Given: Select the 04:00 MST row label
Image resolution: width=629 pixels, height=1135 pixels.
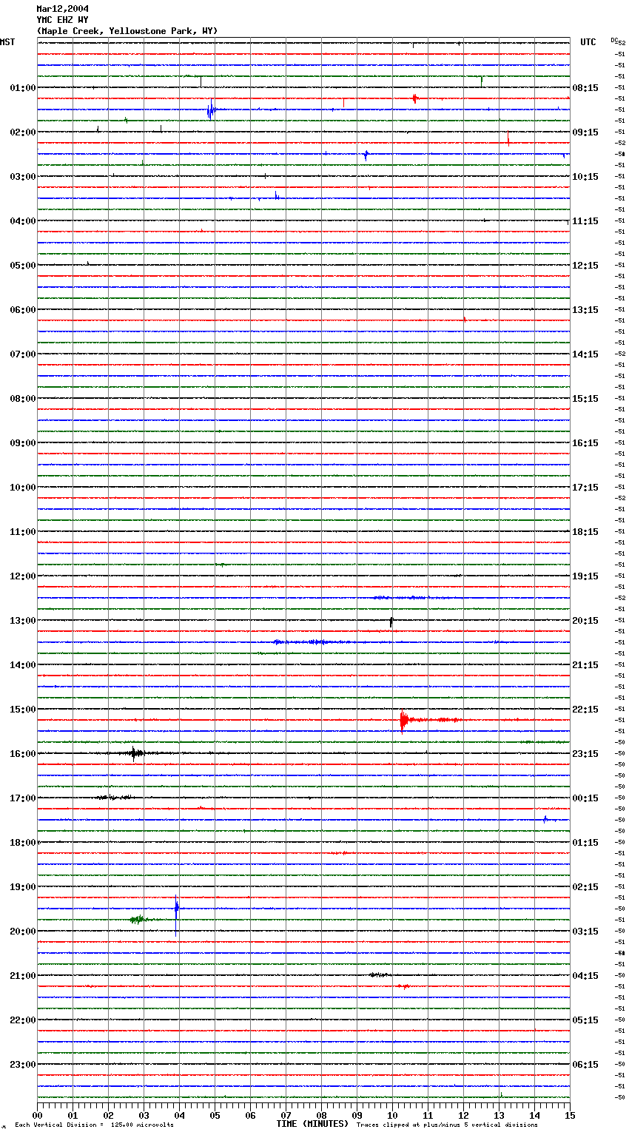Looking at the screenshot, I should (x=23, y=221).
